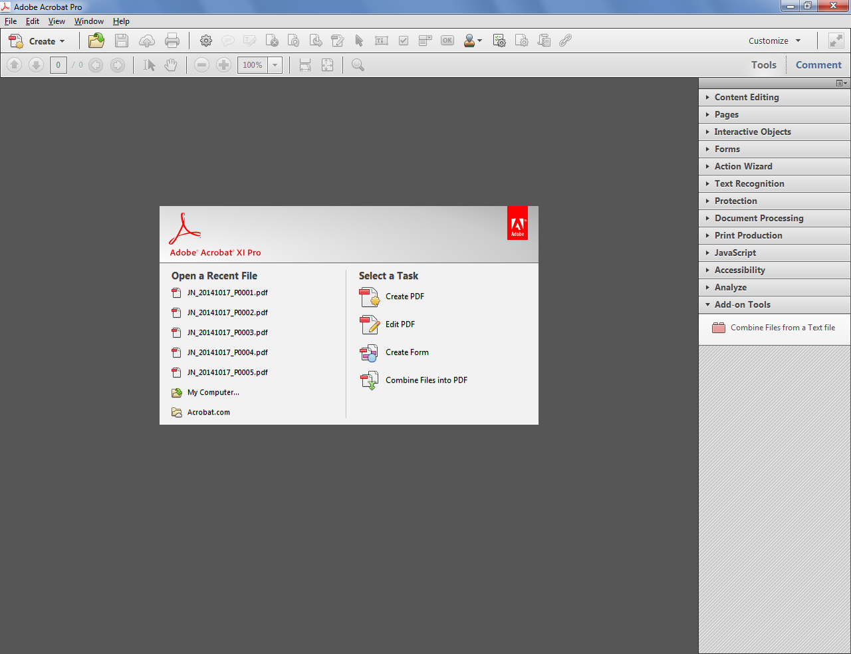Open a file using the folder icon

pyautogui.click(x=96, y=41)
